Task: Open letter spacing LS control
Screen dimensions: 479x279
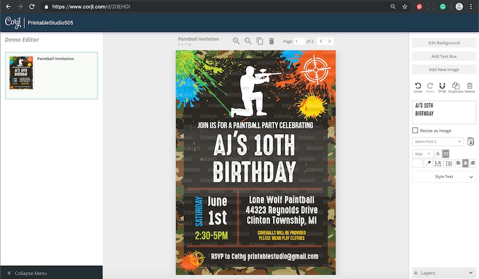Action: (438, 163)
